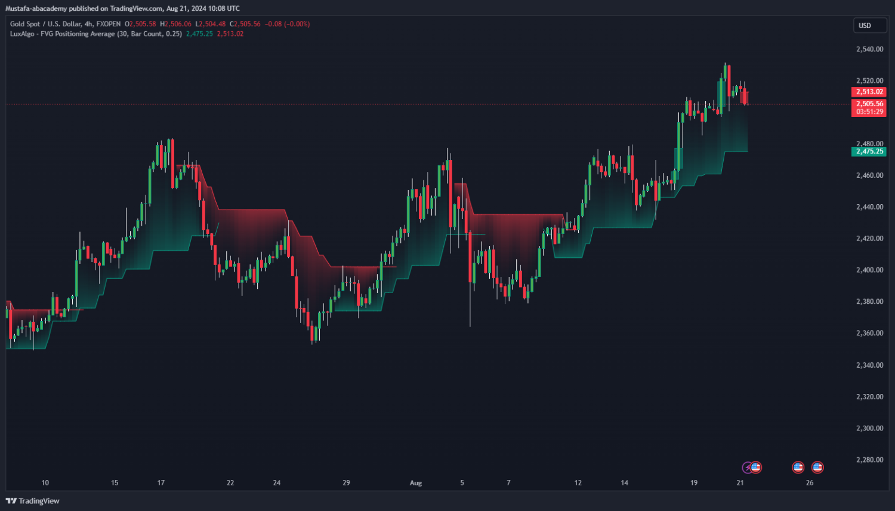Click the 03:51:29 bar countdown timer
The height and width of the screenshot is (511, 895).
pyautogui.click(x=869, y=112)
